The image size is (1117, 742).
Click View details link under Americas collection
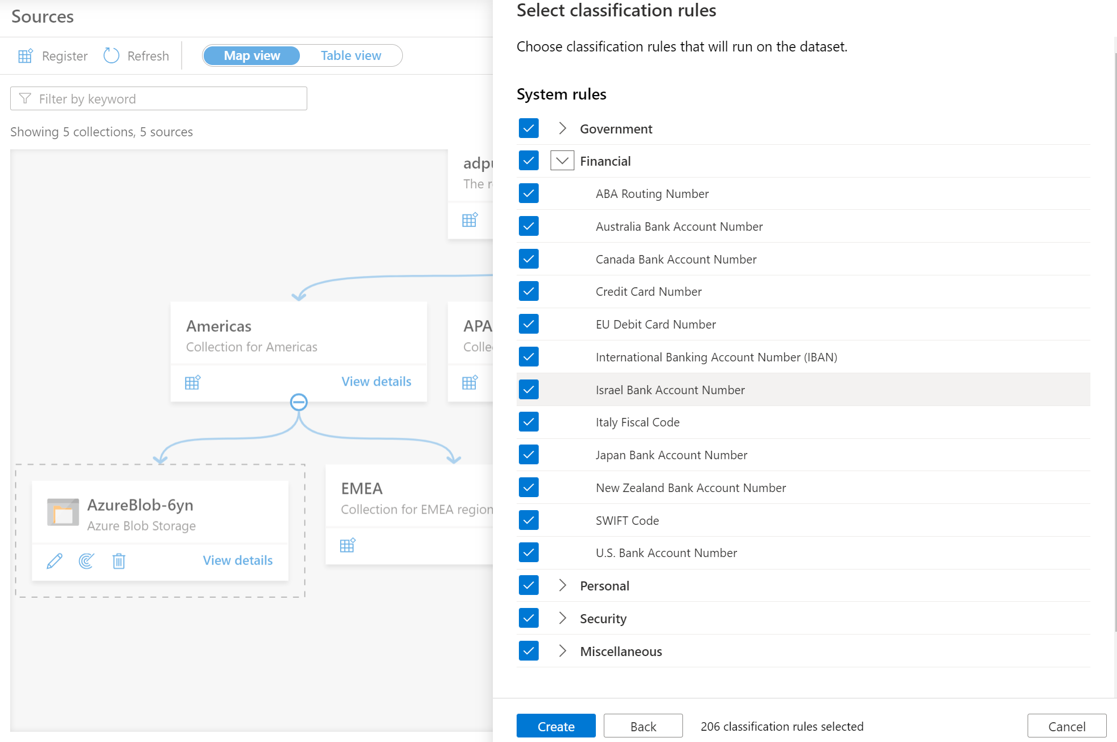pos(376,382)
